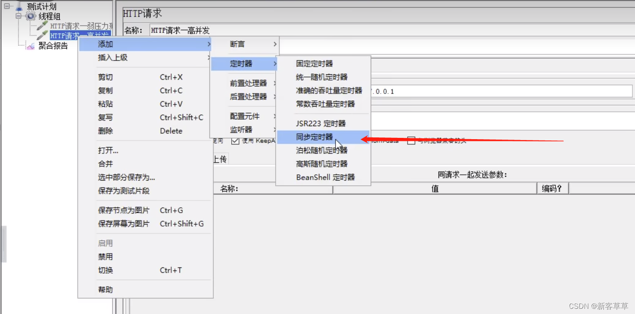Choose 选中部分保存为... menu entry
The height and width of the screenshot is (314, 635).
(145, 177)
